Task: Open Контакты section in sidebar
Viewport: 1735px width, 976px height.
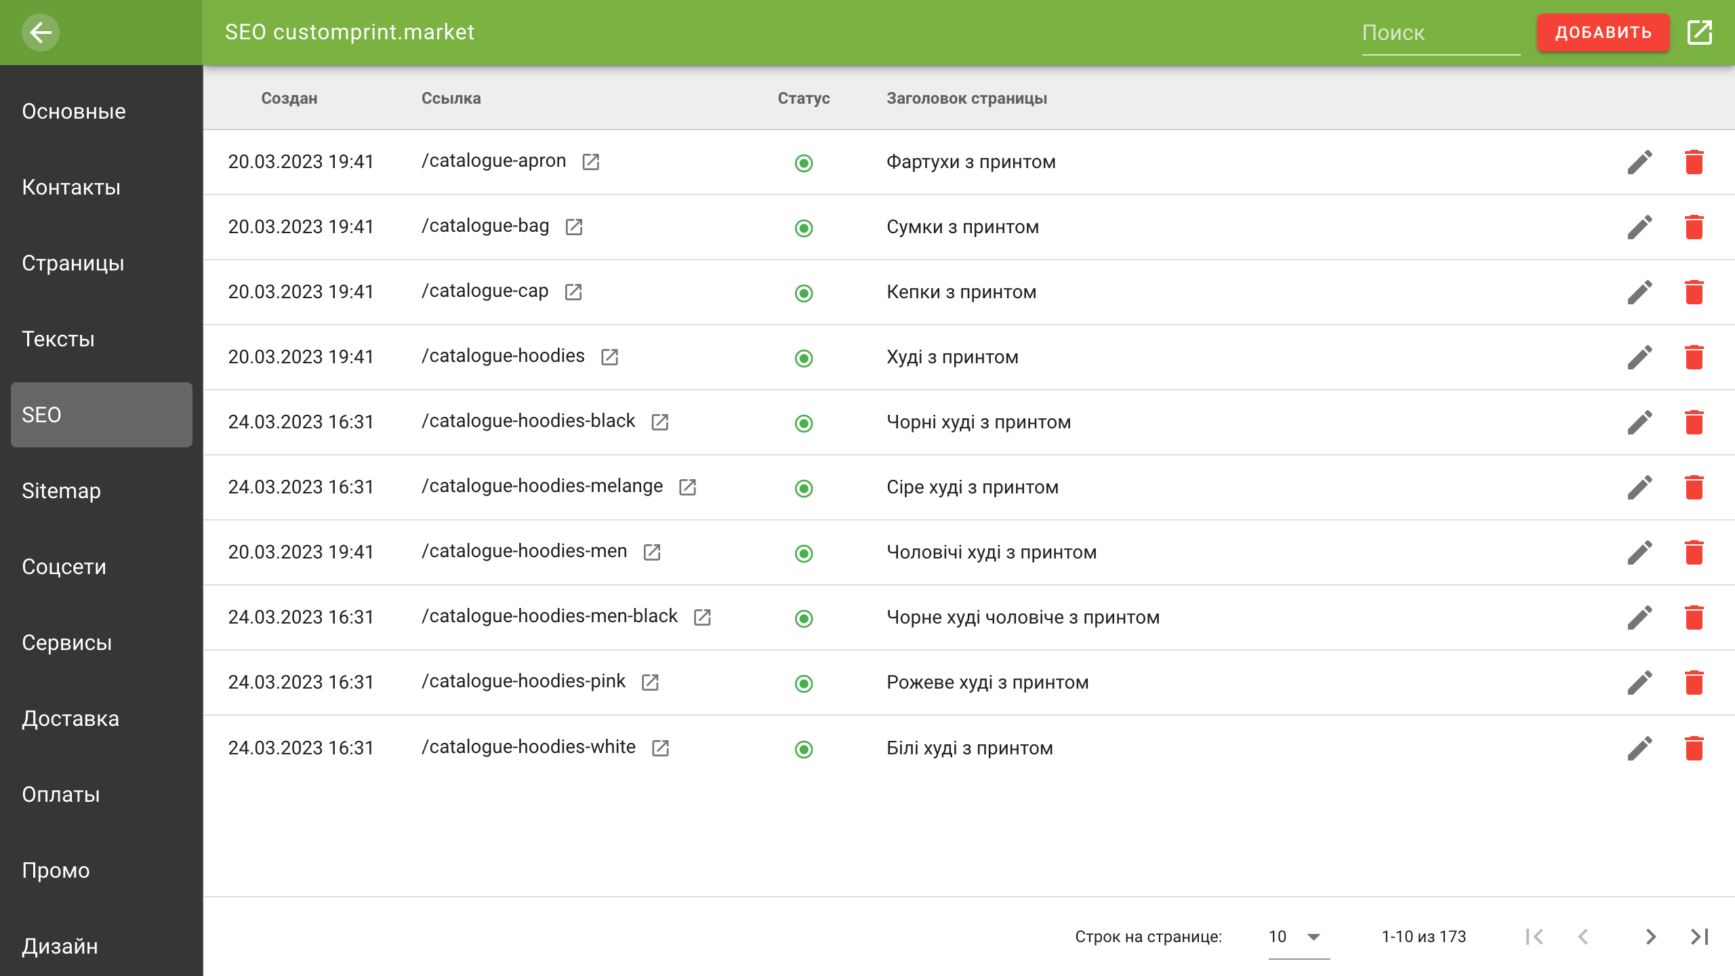Action: click(102, 187)
